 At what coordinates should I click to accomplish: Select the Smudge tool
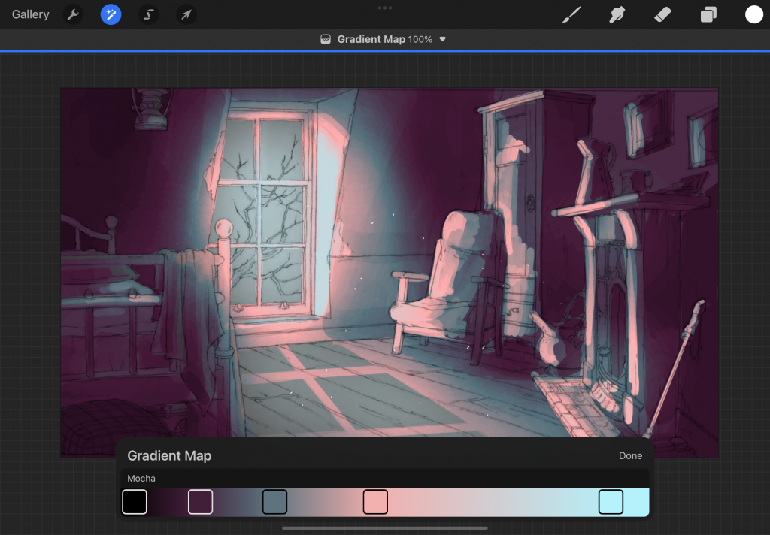pyautogui.click(x=617, y=14)
